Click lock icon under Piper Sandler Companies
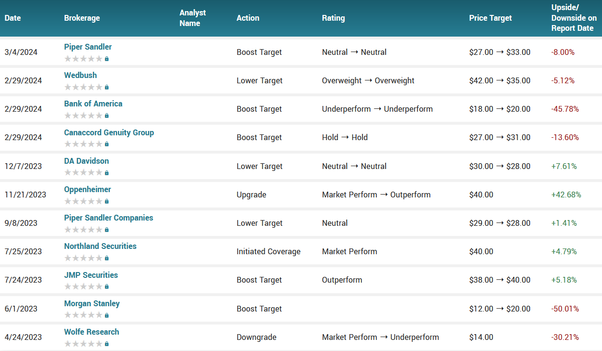602x351 pixels. click(107, 230)
